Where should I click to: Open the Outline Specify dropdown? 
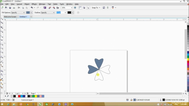pyautogui.click(x=48, y=12)
